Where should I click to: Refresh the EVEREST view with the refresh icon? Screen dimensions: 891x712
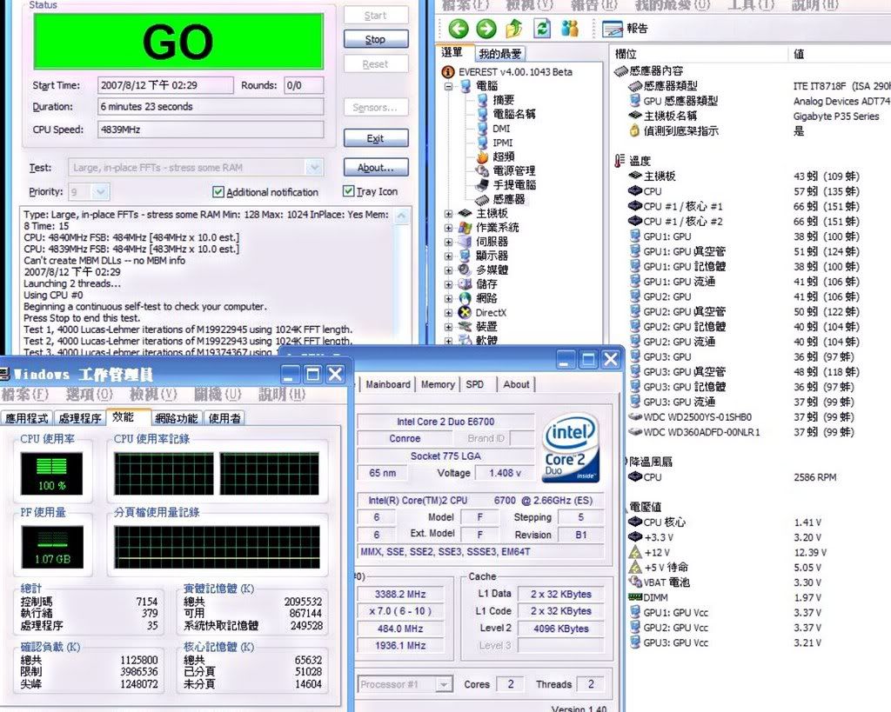pyautogui.click(x=543, y=29)
